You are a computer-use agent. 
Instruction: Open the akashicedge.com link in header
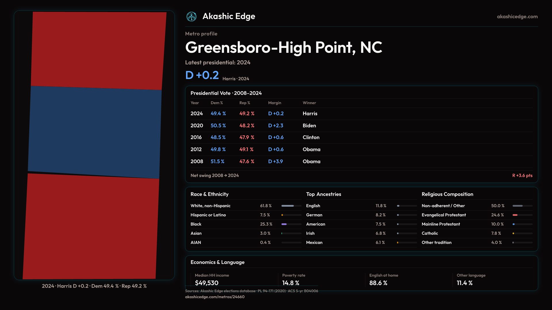click(x=517, y=17)
